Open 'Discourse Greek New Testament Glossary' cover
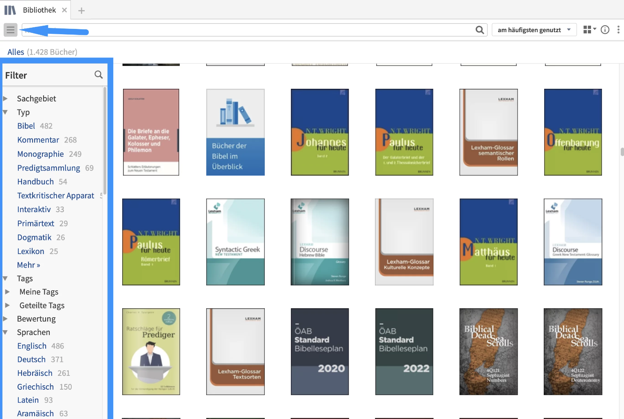This screenshot has height=419, width=624. [x=573, y=242]
